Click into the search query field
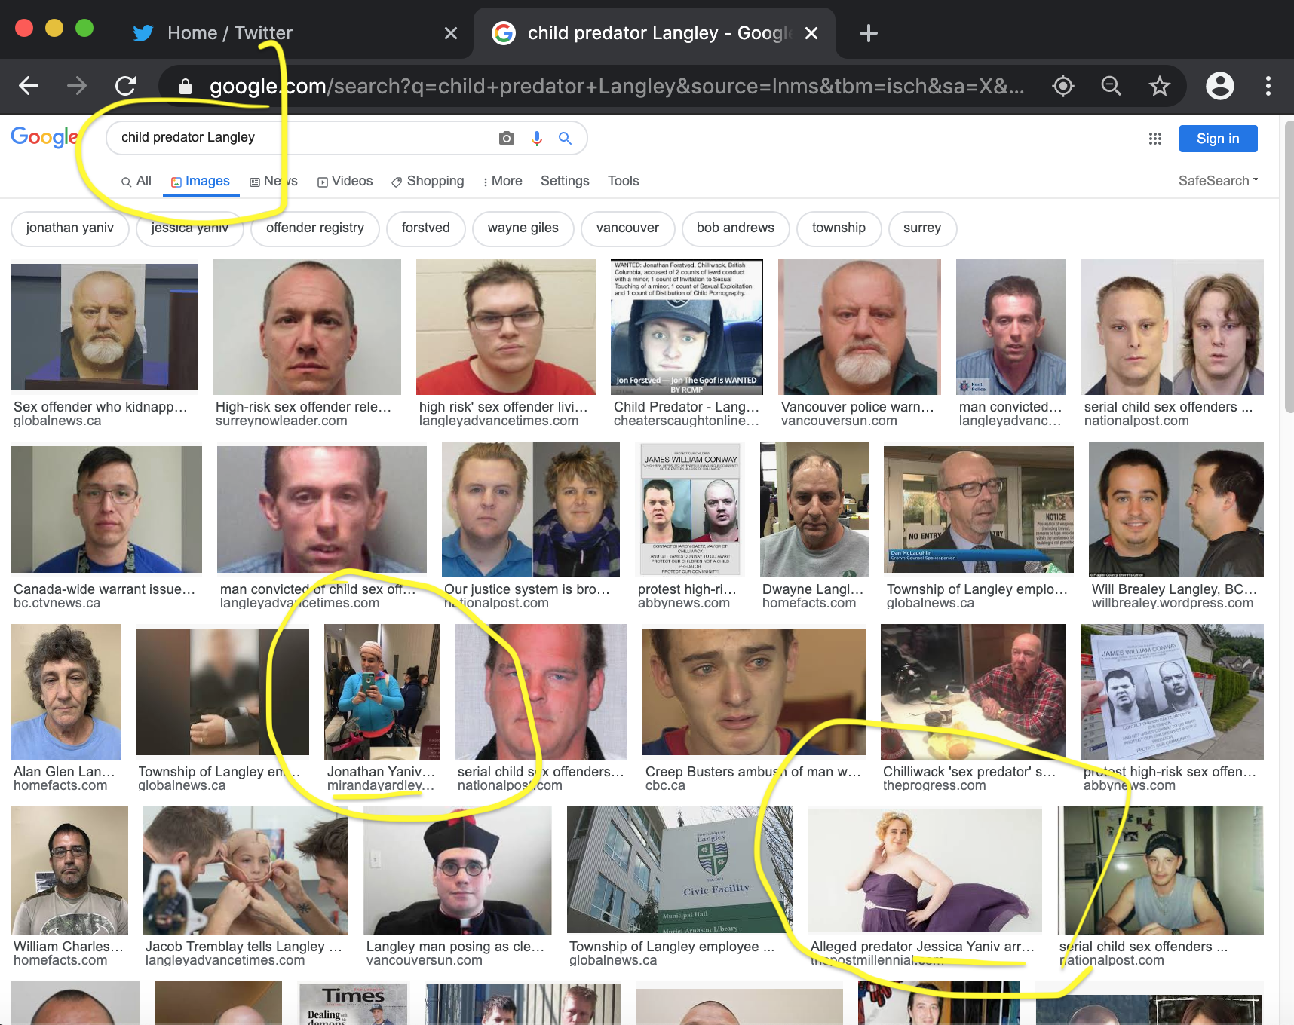Viewport: 1294px width, 1025px height. tap(302, 138)
